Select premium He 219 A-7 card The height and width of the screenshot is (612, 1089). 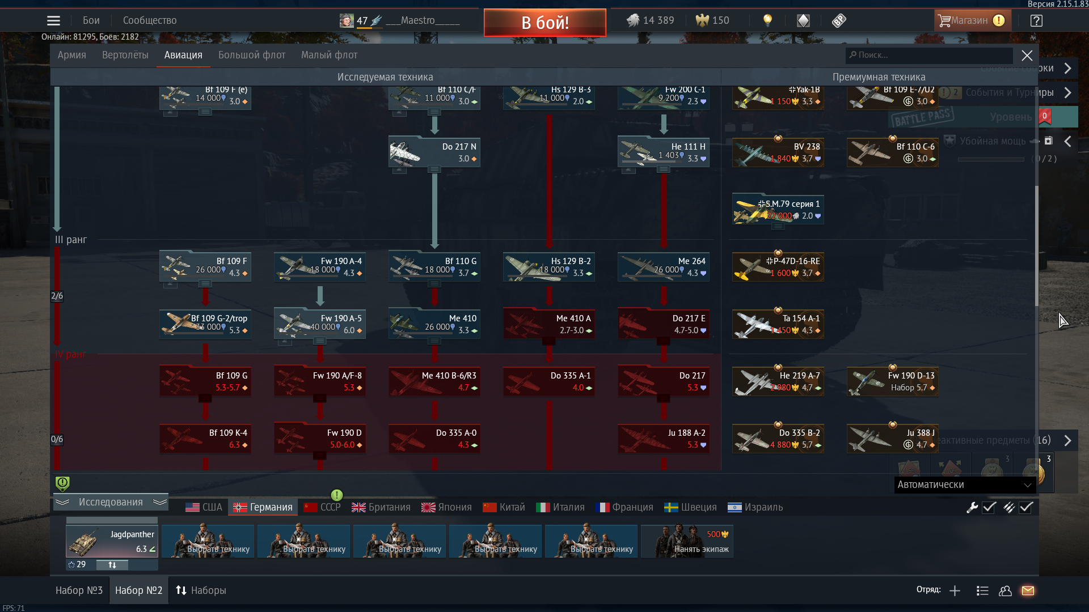(x=778, y=381)
